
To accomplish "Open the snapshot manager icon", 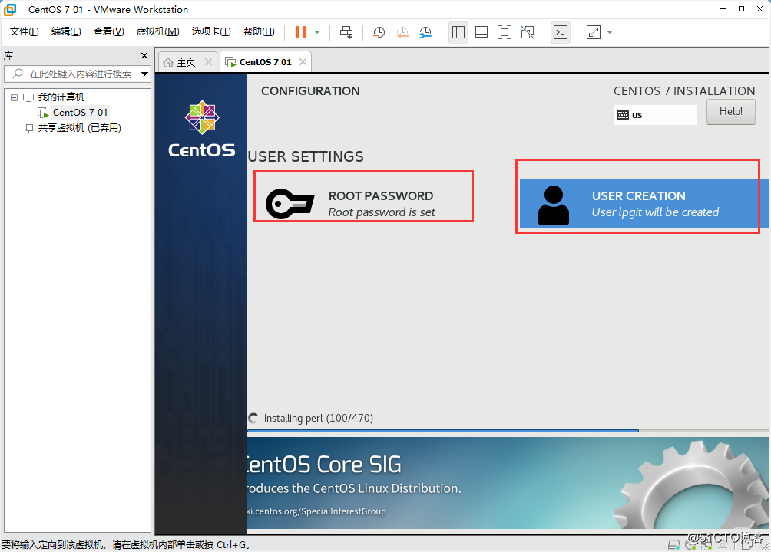I will coord(425,32).
